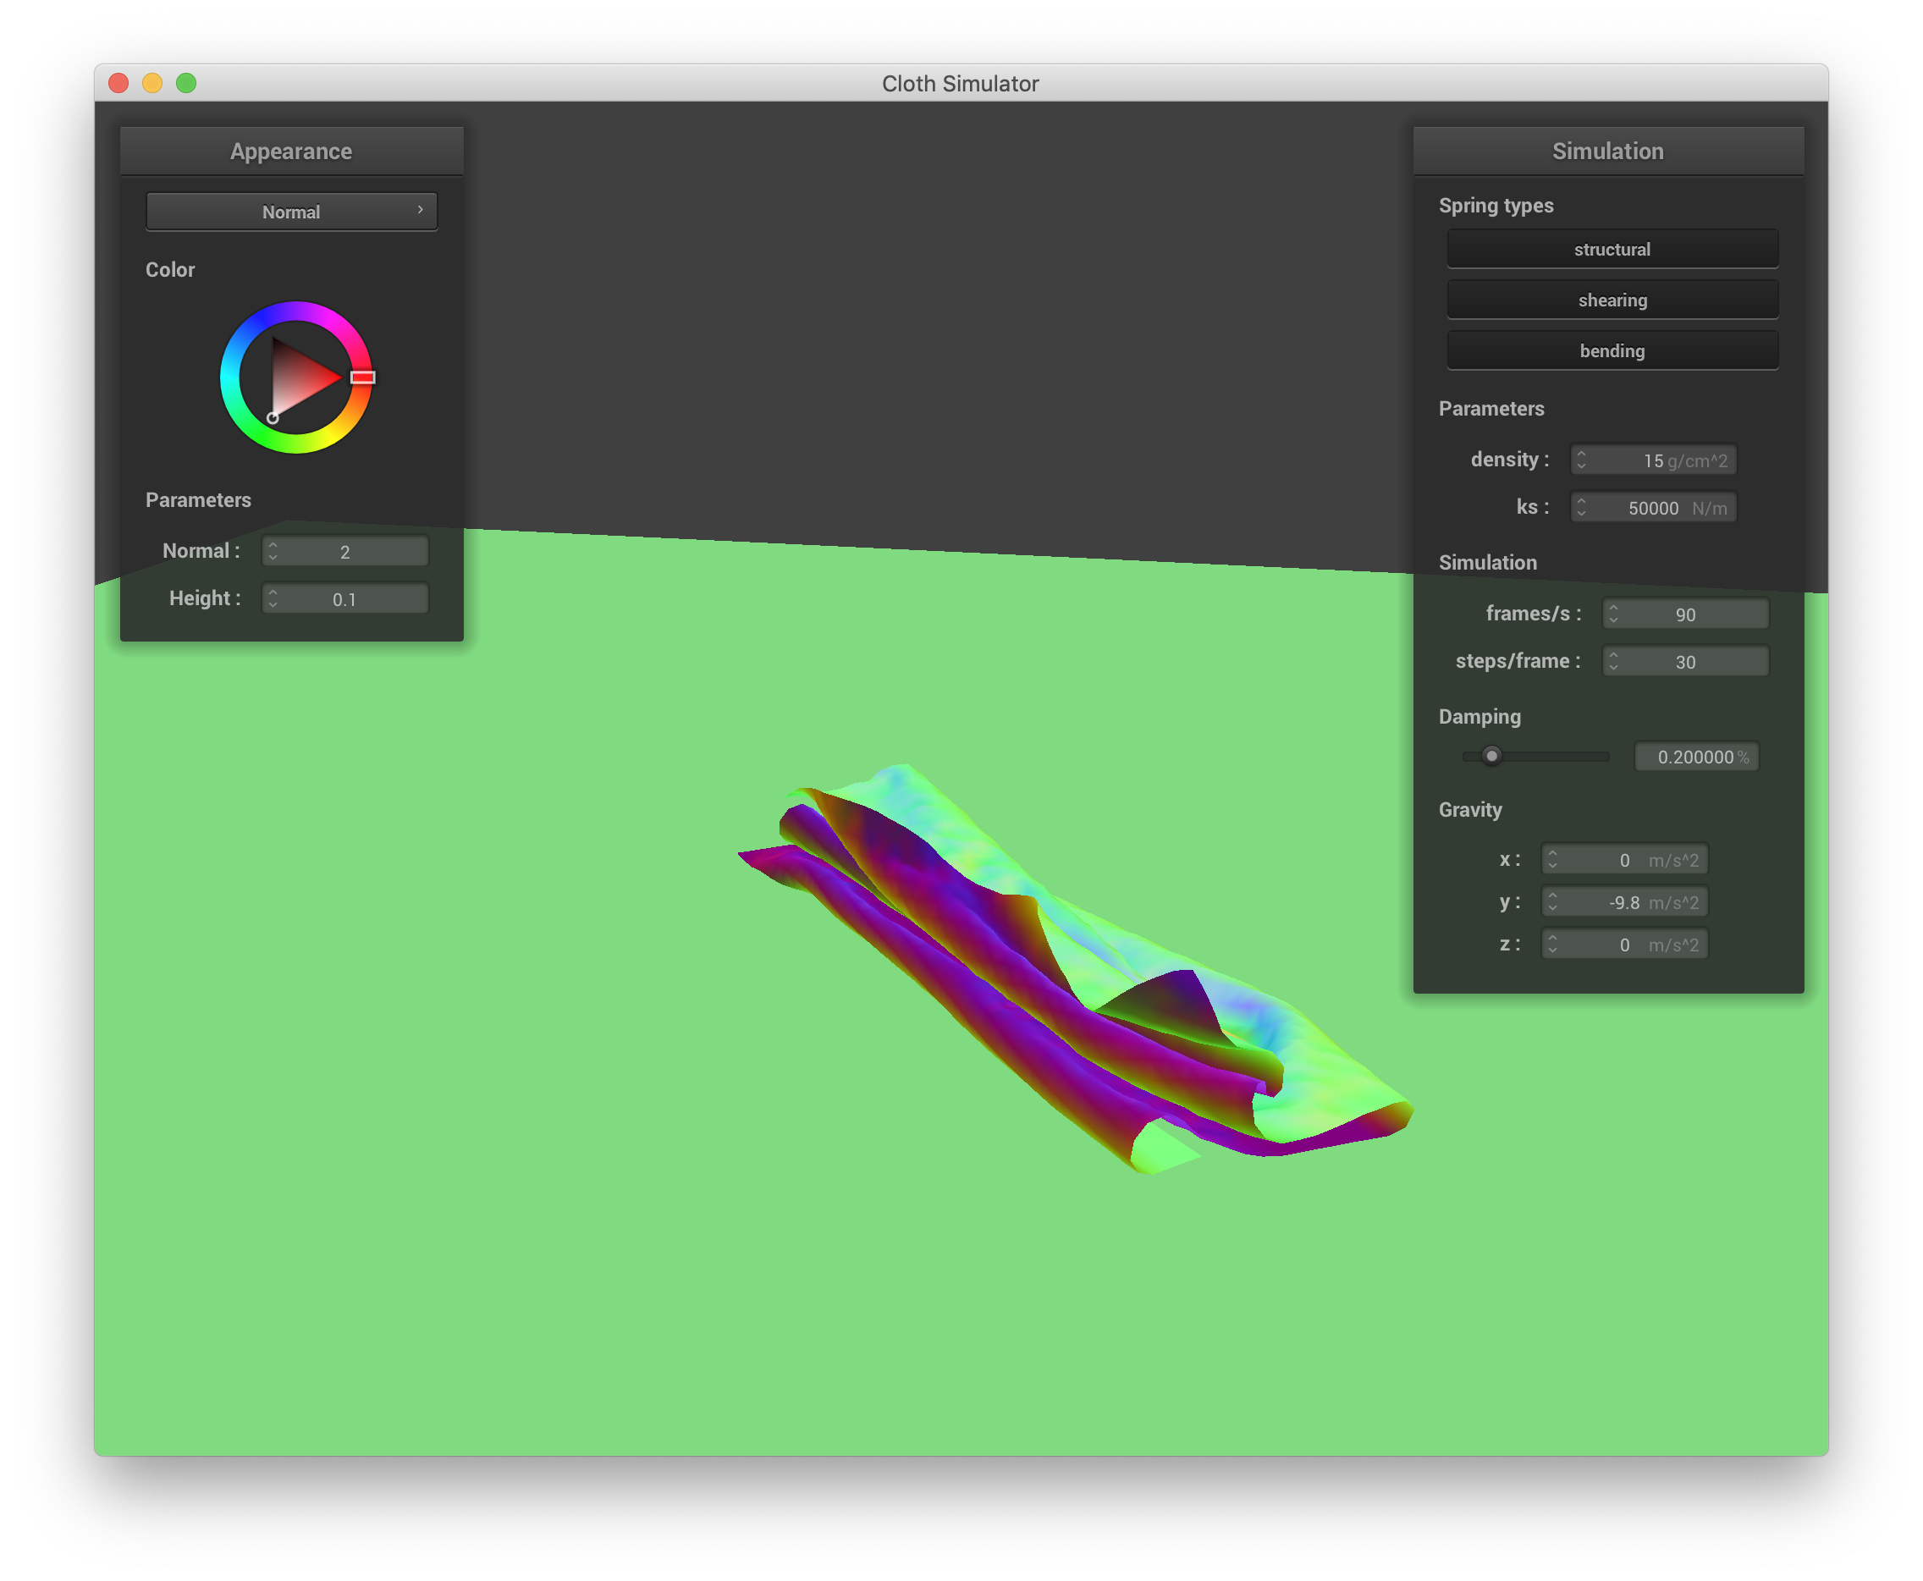Click the Normal field stepper arrows
1923x1581 pixels.
coord(273,551)
